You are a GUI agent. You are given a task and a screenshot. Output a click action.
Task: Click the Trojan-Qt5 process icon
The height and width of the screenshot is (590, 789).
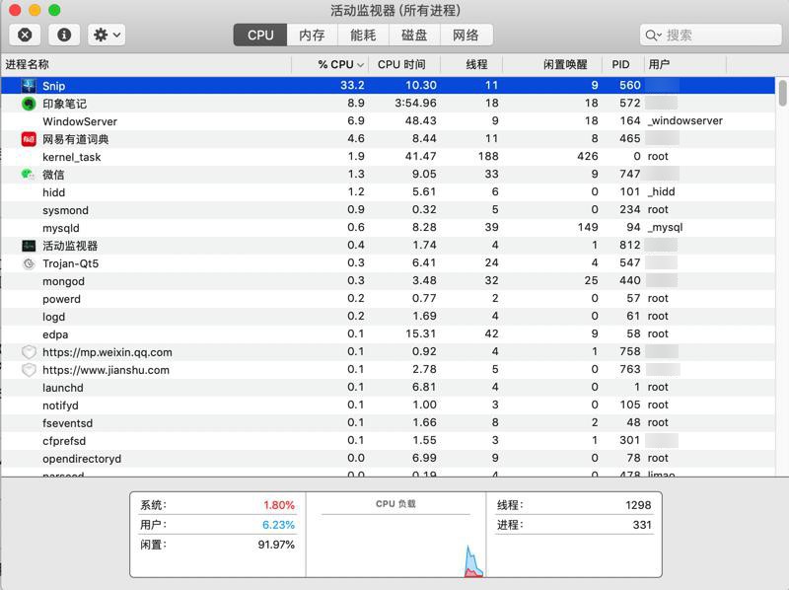tap(30, 263)
